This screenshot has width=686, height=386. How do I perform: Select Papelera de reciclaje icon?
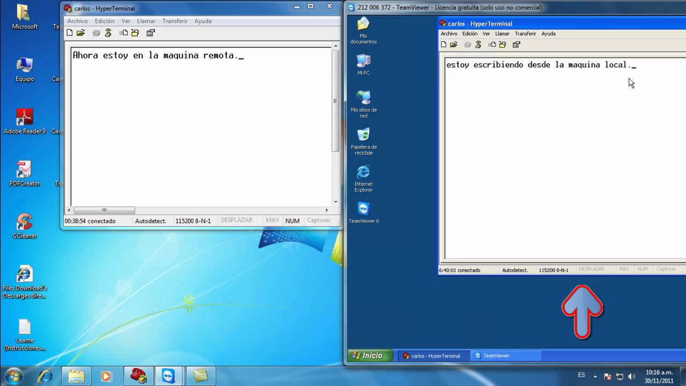(x=363, y=141)
